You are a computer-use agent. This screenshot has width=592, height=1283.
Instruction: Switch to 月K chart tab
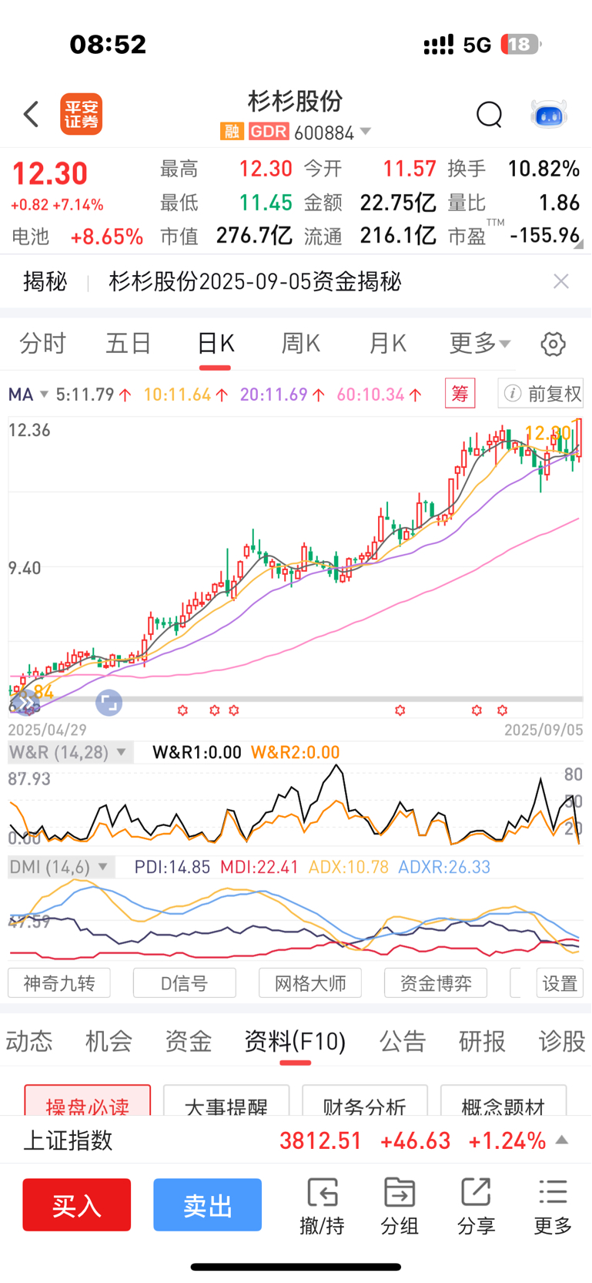(387, 344)
